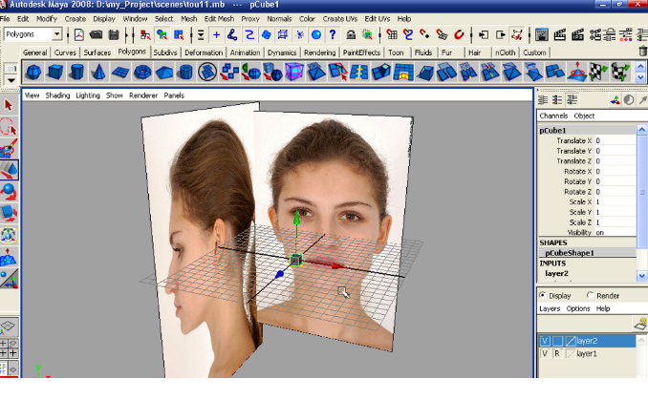The height and width of the screenshot is (400, 648).
Task: Switch to the Surfaces shelf tab
Action: tap(97, 53)
